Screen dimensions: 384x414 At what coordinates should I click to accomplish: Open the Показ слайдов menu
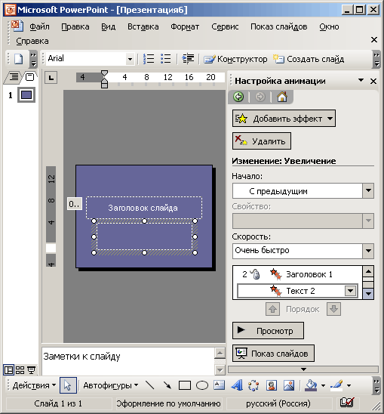279,26
